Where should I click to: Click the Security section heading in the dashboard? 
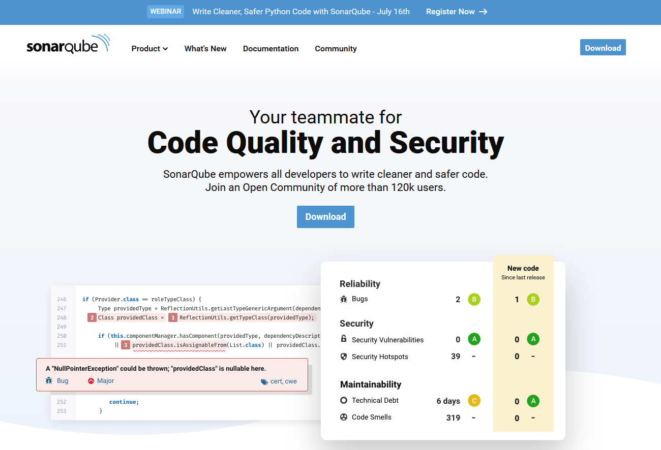(x=356, y=324)
